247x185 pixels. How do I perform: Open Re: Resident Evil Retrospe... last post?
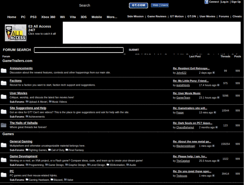pos(191,68)
